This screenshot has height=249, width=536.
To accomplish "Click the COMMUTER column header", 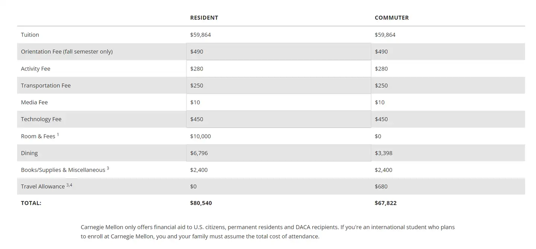I will point(392,18).
